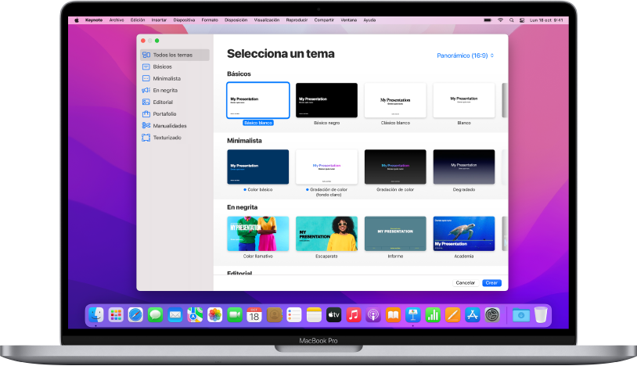Launch Numbers from the Dock
The image size is (637, 366).
(x=433, y=314)
